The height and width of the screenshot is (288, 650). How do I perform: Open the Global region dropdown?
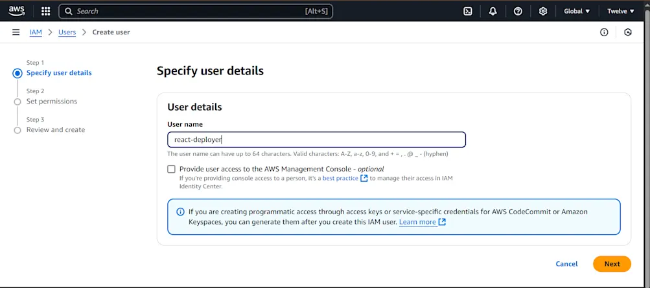click(x=577, y=11)
